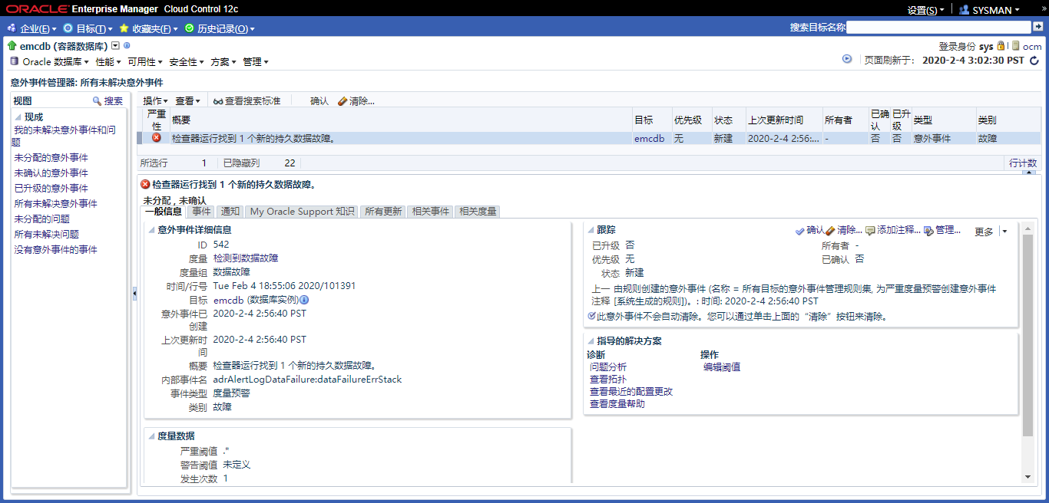The height and width of the screenshot is (503, 1049).
Task: Click 查看搜索标准 glasses toolbar item
Action: pyautogui.click(x=247, y=101)
